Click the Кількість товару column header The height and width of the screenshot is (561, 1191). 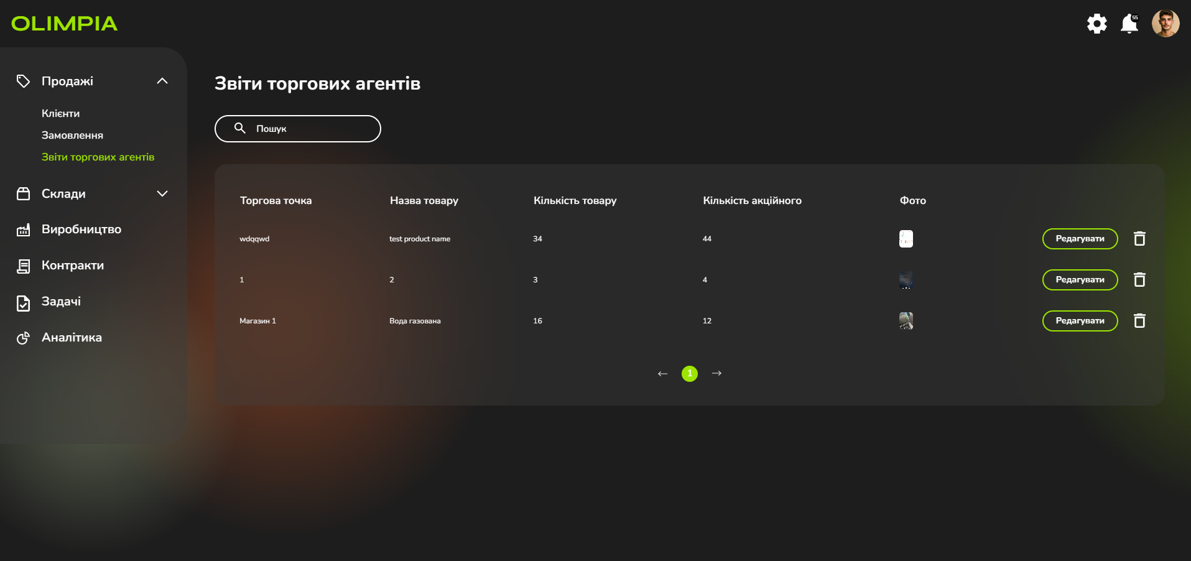(x=575, y=200)
